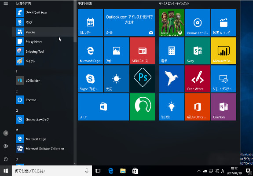Open Paint (ペイント) from the app list
The height and width of the screenshot is (176, 253).
pos(43,61)
